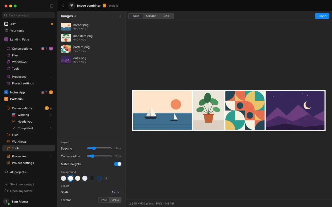The image size is (332, 207).
Task: Open Your tools grid icon
Action: [6, 31]
